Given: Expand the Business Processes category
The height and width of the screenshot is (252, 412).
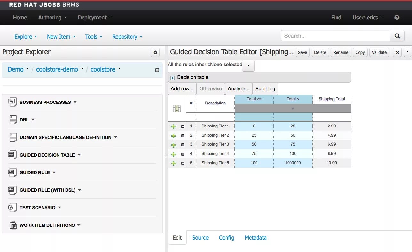Looking at the screenshot, I should tap(75, 102).
